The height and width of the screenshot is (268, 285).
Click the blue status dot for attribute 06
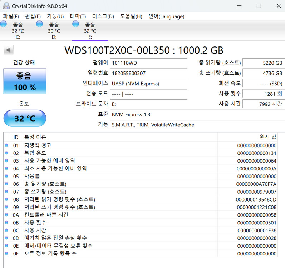tap(6, 184)
